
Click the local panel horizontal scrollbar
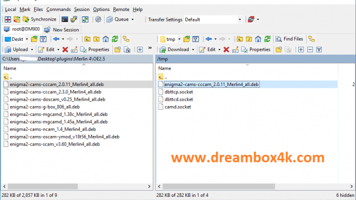point(77,186)
